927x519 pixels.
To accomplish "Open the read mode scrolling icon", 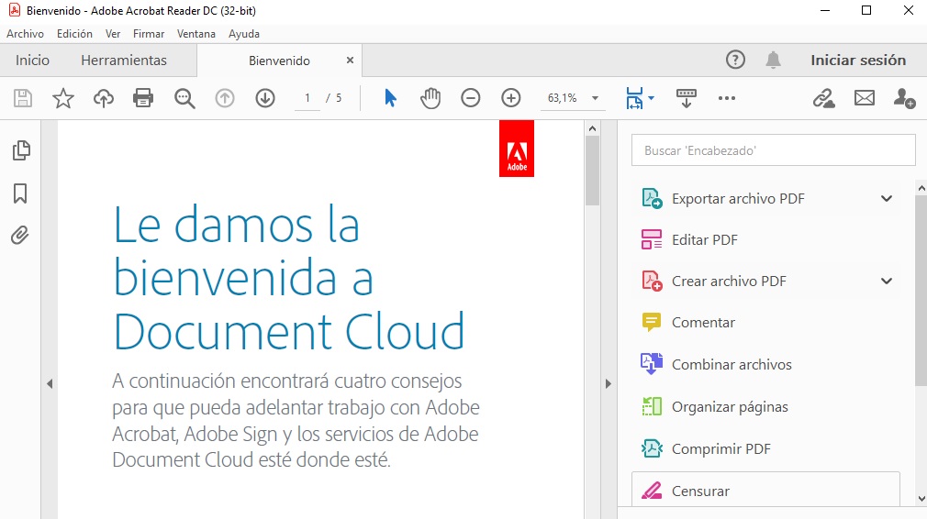I will [x=687, y=98].
